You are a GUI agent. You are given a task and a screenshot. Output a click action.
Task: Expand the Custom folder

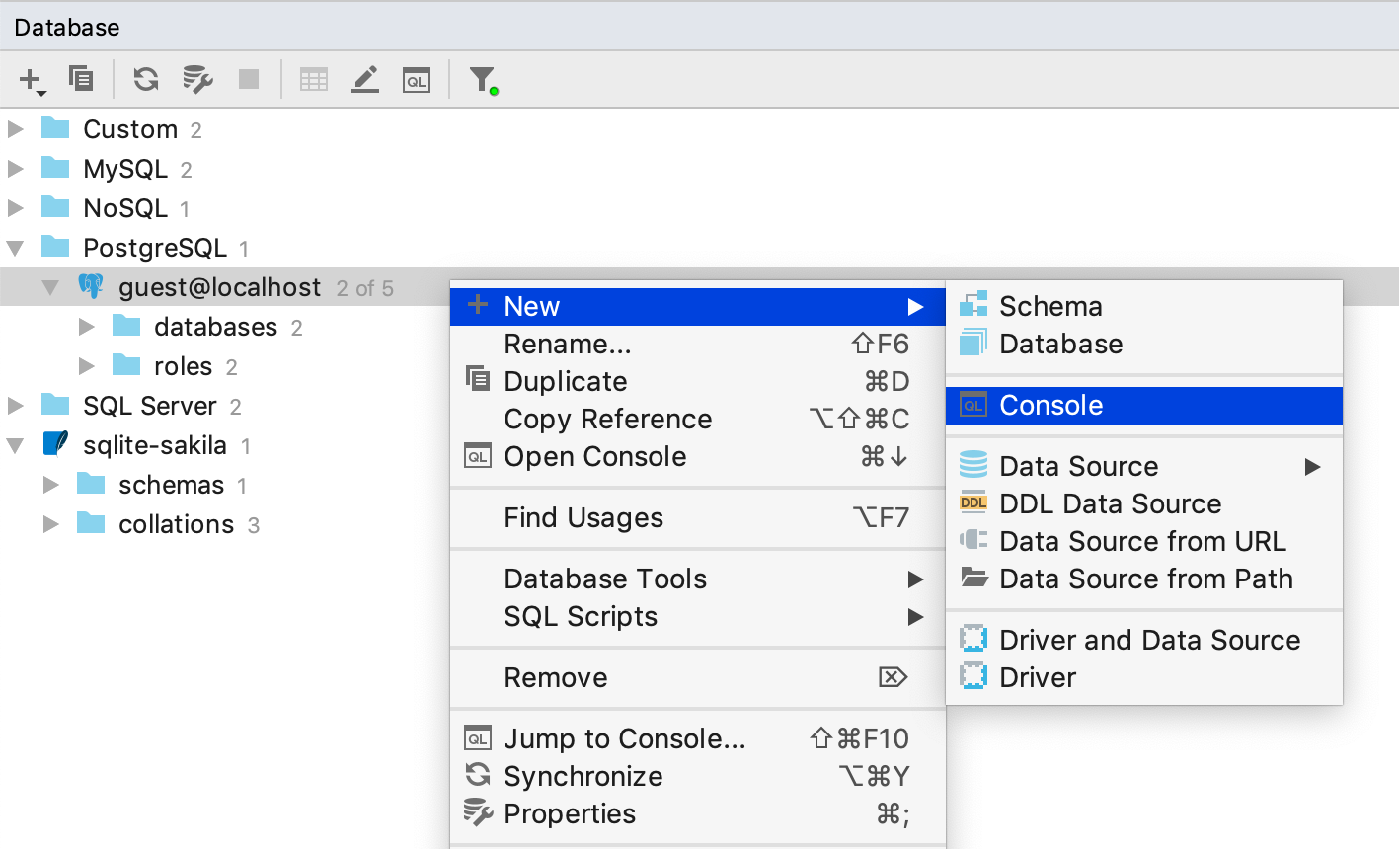16,129
